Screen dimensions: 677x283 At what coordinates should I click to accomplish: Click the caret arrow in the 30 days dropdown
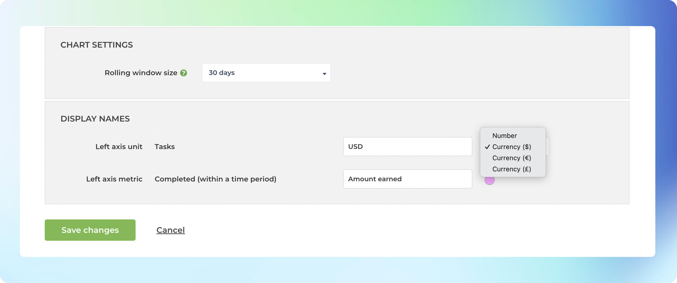coord(324,74)
